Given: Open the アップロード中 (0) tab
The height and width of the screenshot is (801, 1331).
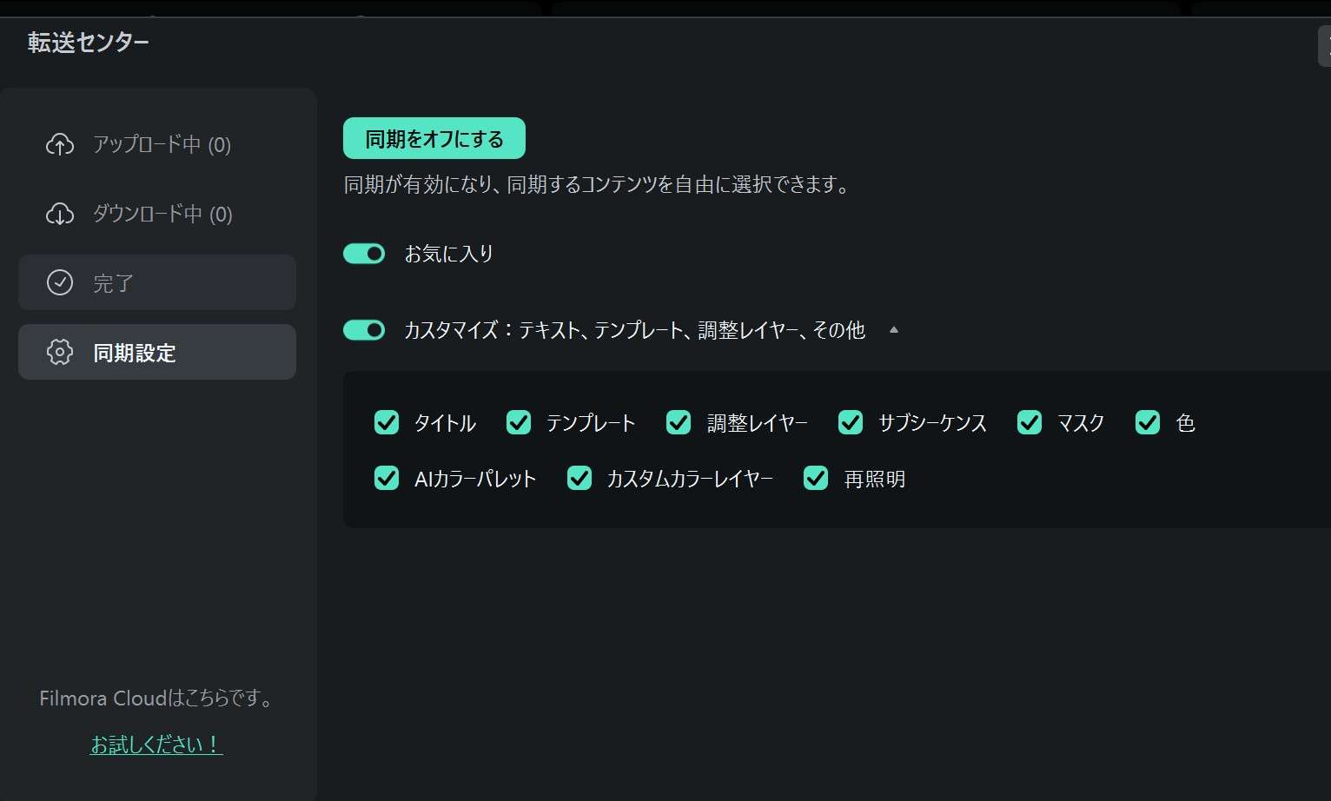Looking at the screenshot, I should (x=157, y=144).
